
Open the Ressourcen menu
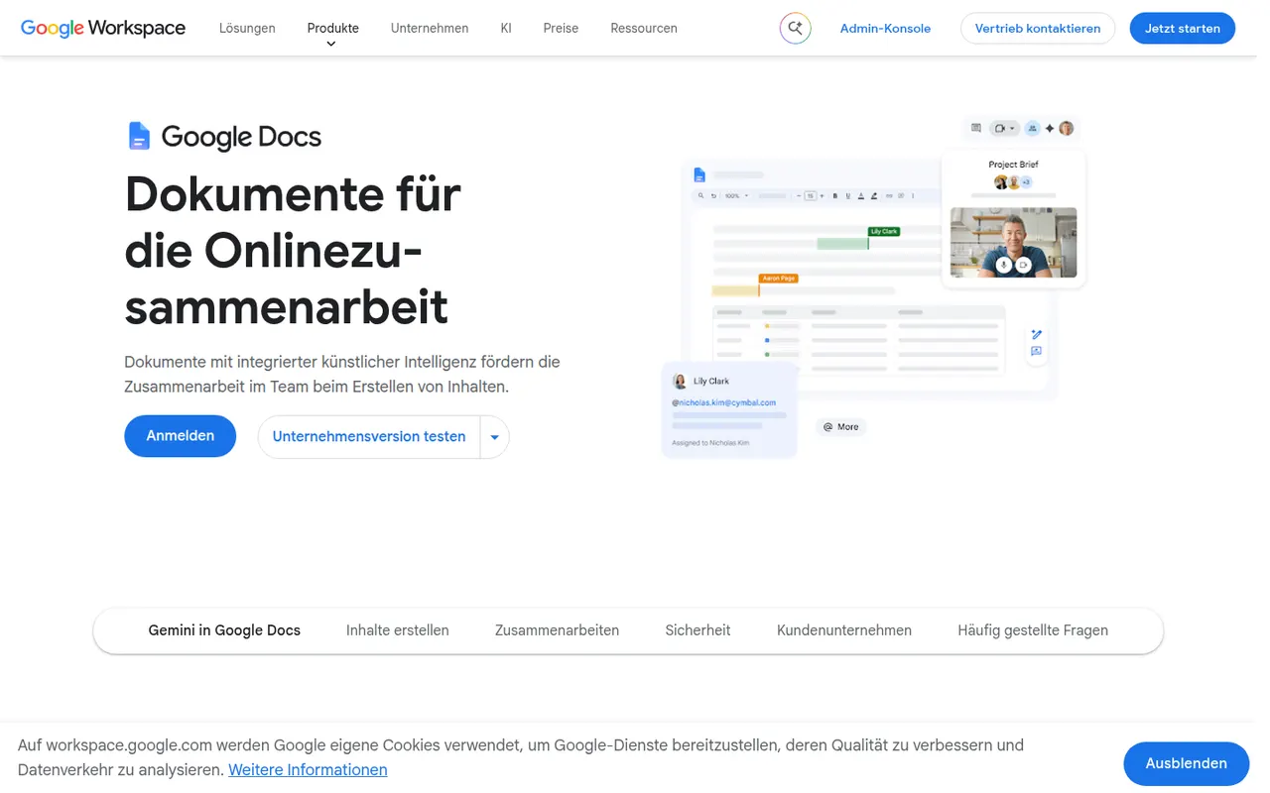pyautogui.click(x=644, y=29)
